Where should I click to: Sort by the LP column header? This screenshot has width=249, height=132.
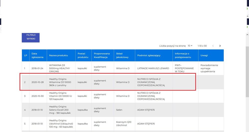pos(25,55)
